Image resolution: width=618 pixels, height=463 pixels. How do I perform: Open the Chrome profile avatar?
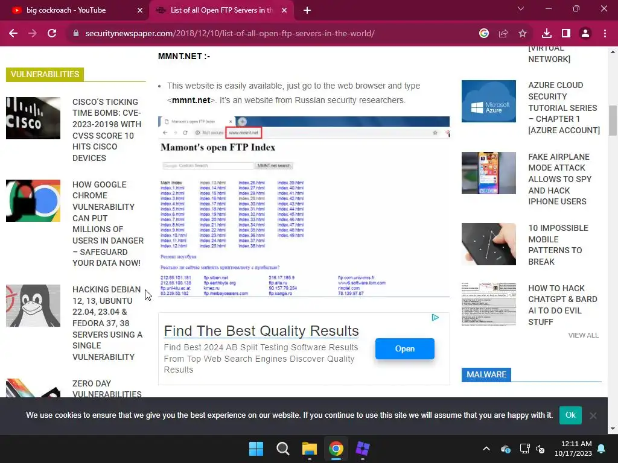coord(585,34)
